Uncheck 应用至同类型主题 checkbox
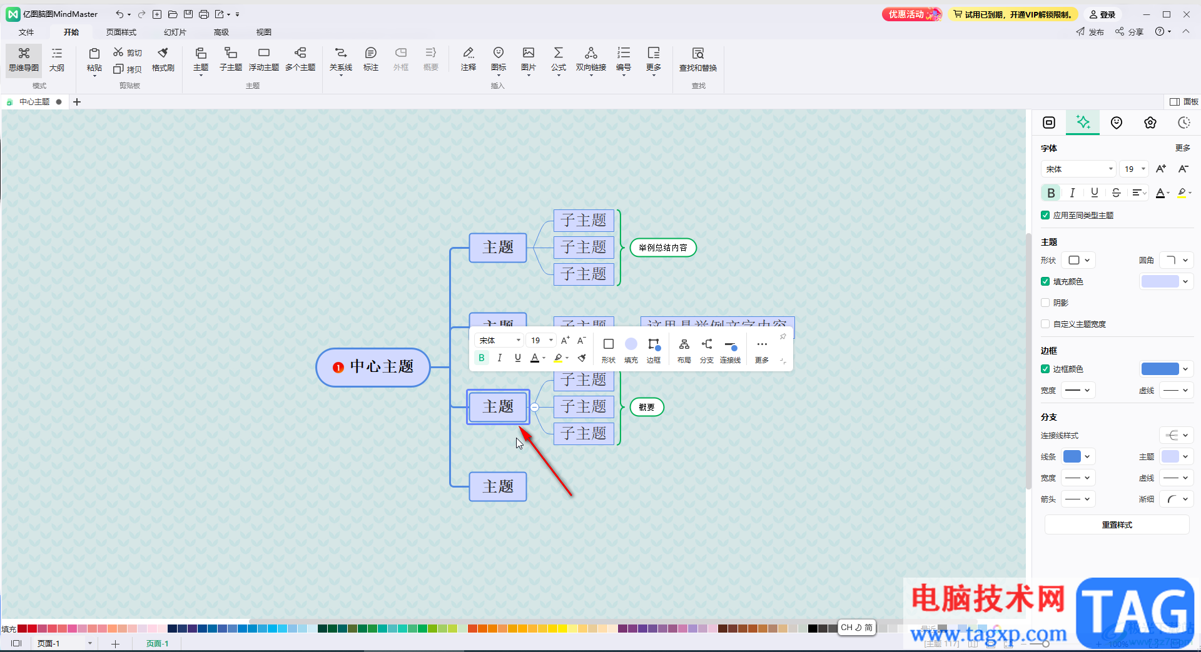Image resolution: width=1201 pixels, height=652 pixels. 1045,215
